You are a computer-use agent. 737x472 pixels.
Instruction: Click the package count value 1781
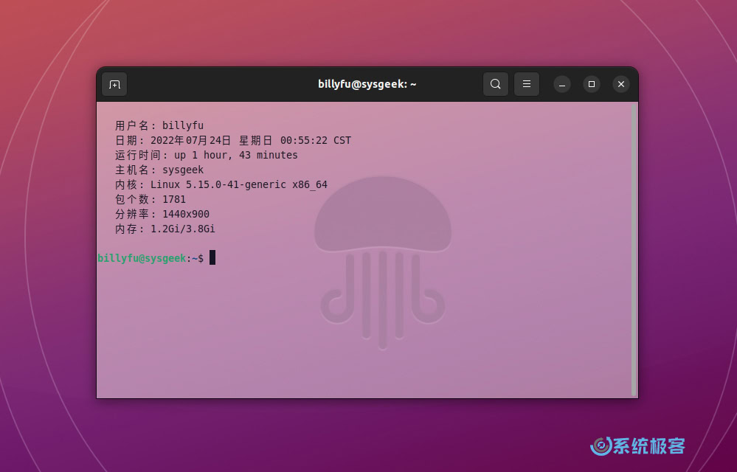(174, 200)
